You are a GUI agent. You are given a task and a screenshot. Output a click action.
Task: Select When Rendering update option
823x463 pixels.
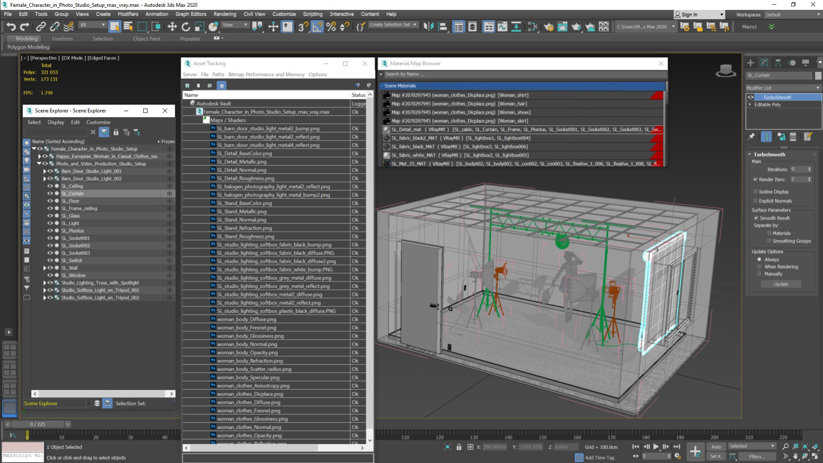(x=760, y=267)
